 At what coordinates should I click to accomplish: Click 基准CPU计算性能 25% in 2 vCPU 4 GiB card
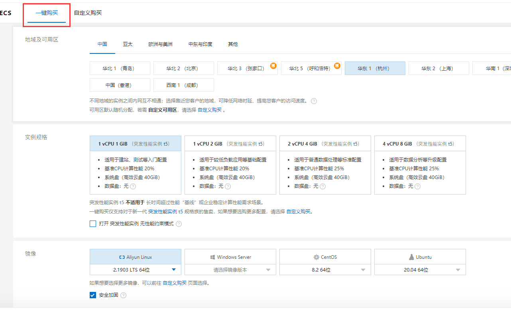click(x=319, y=169)
